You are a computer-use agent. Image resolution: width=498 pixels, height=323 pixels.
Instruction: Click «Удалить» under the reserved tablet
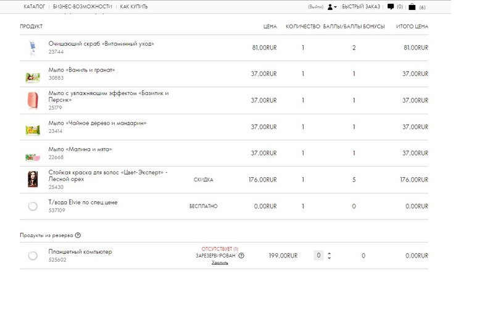[x=220, y=262]
